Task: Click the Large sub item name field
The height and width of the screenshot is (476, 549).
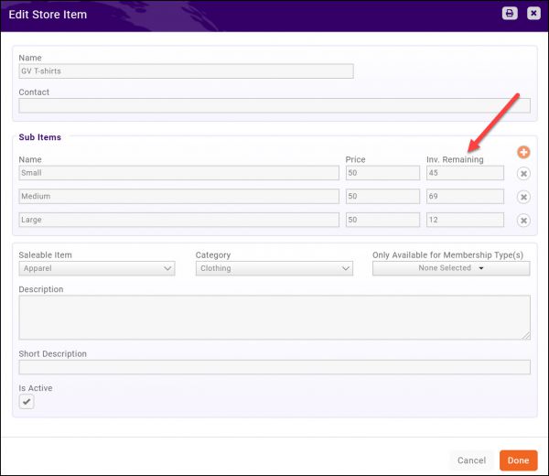Action: (178, 220)
